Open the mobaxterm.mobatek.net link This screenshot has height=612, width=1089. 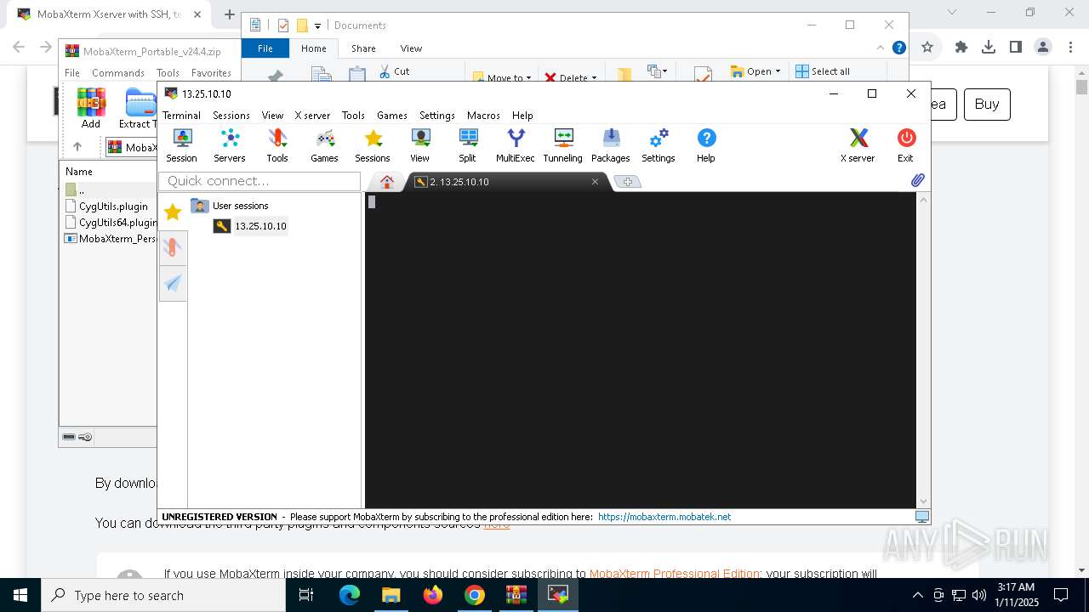[664, 517]
